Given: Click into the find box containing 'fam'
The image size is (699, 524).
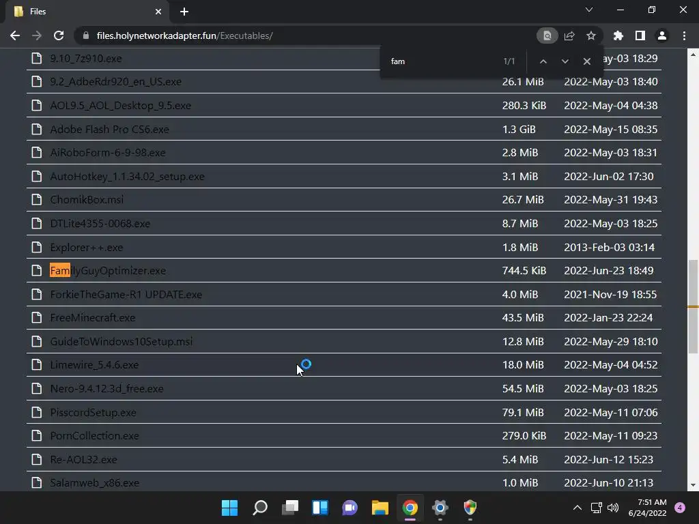Looking at the screenshot, I should (x=442, y=61).
